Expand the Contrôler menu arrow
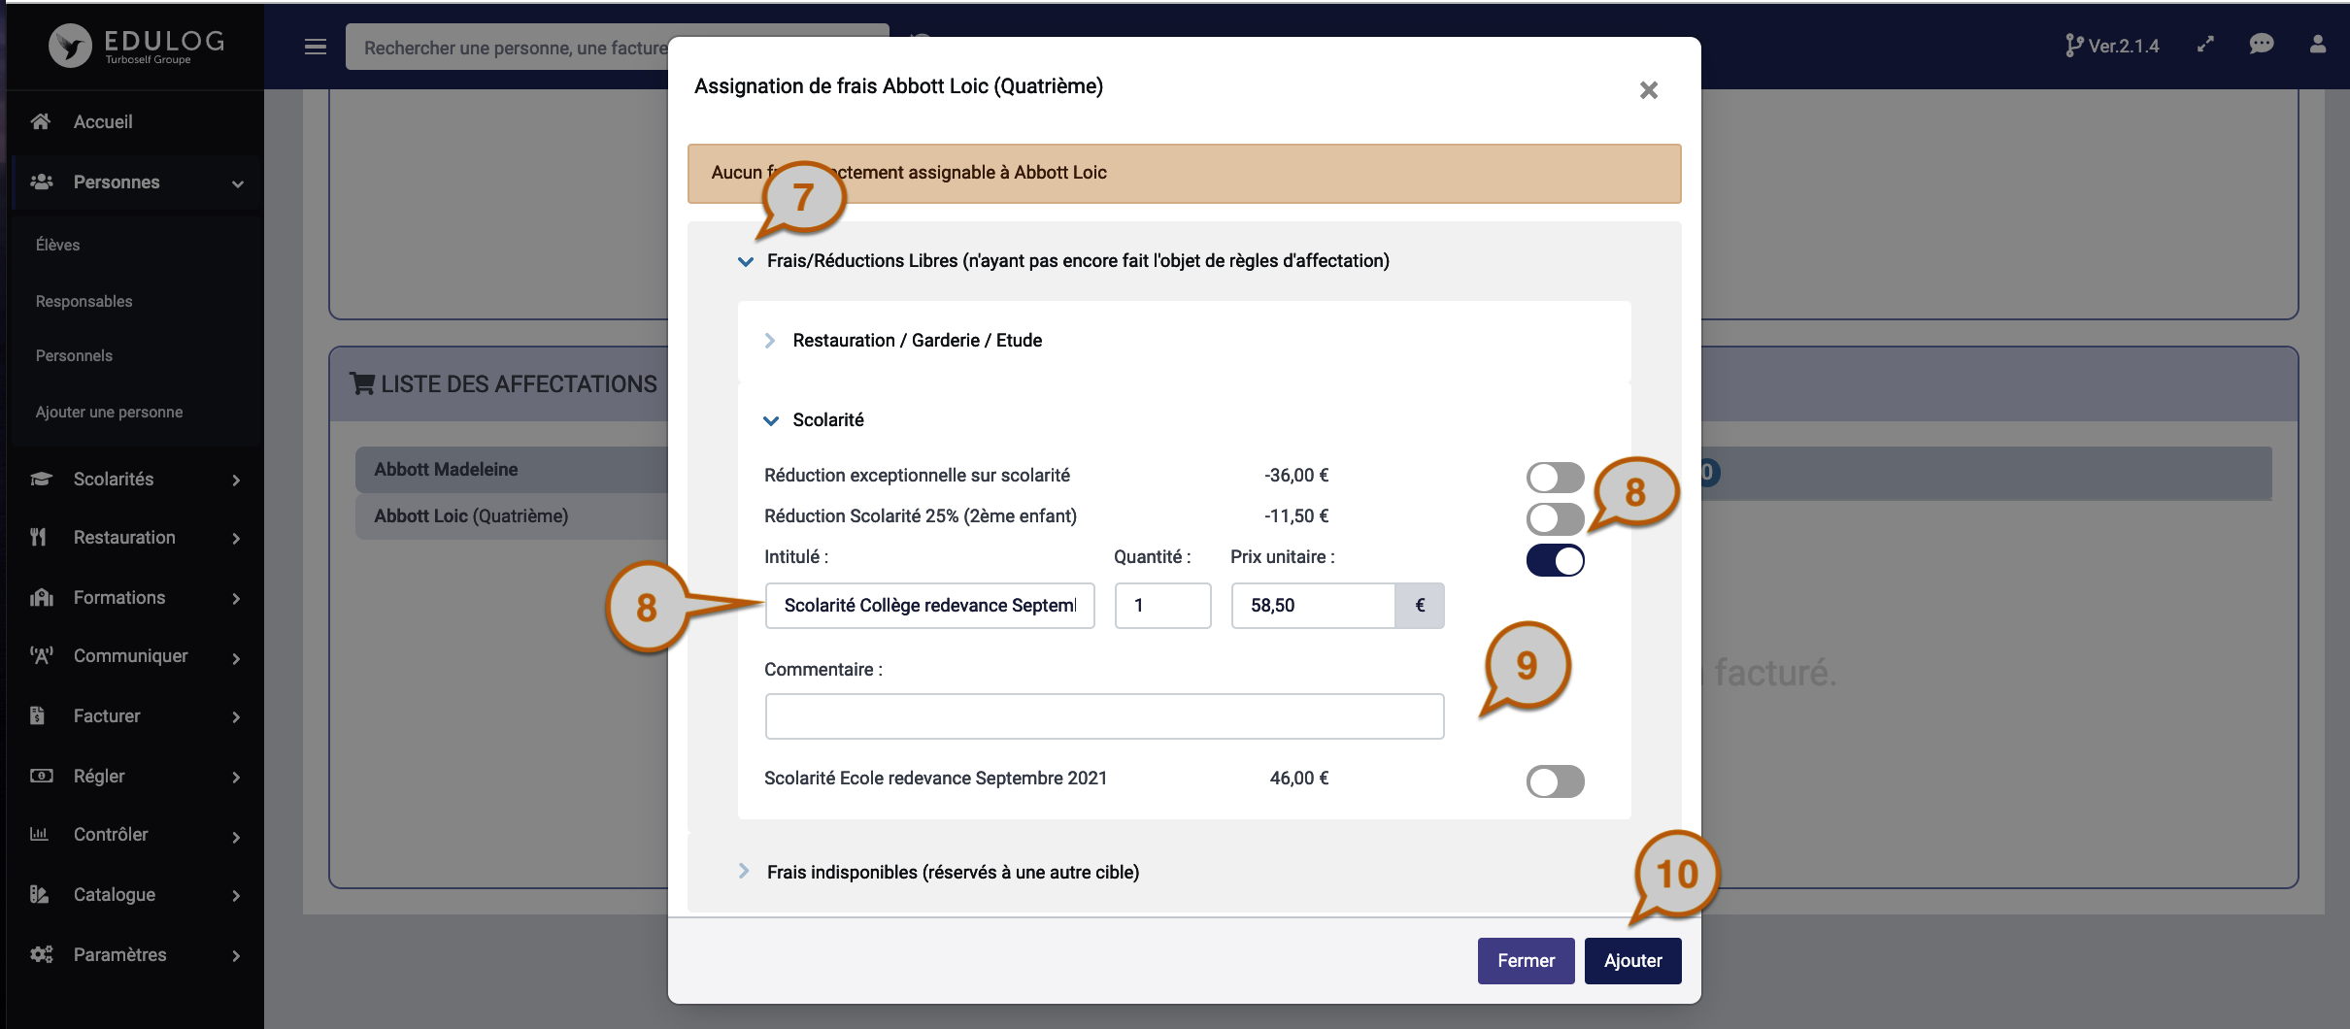This screenshot has height=1029, width=2350. pyautogui.click(x=236, y=837)
